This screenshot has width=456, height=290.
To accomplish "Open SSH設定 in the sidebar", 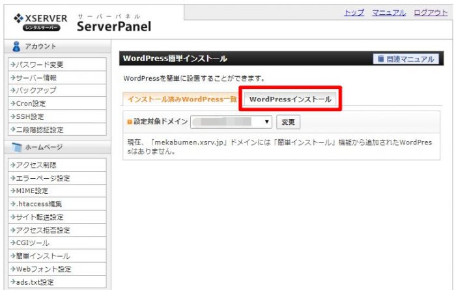I will tap(57, 116).
